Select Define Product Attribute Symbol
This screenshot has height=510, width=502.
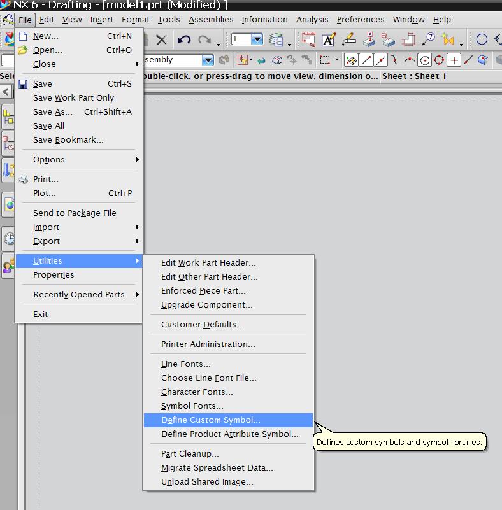pyautogui.click(x=229, y=434)
